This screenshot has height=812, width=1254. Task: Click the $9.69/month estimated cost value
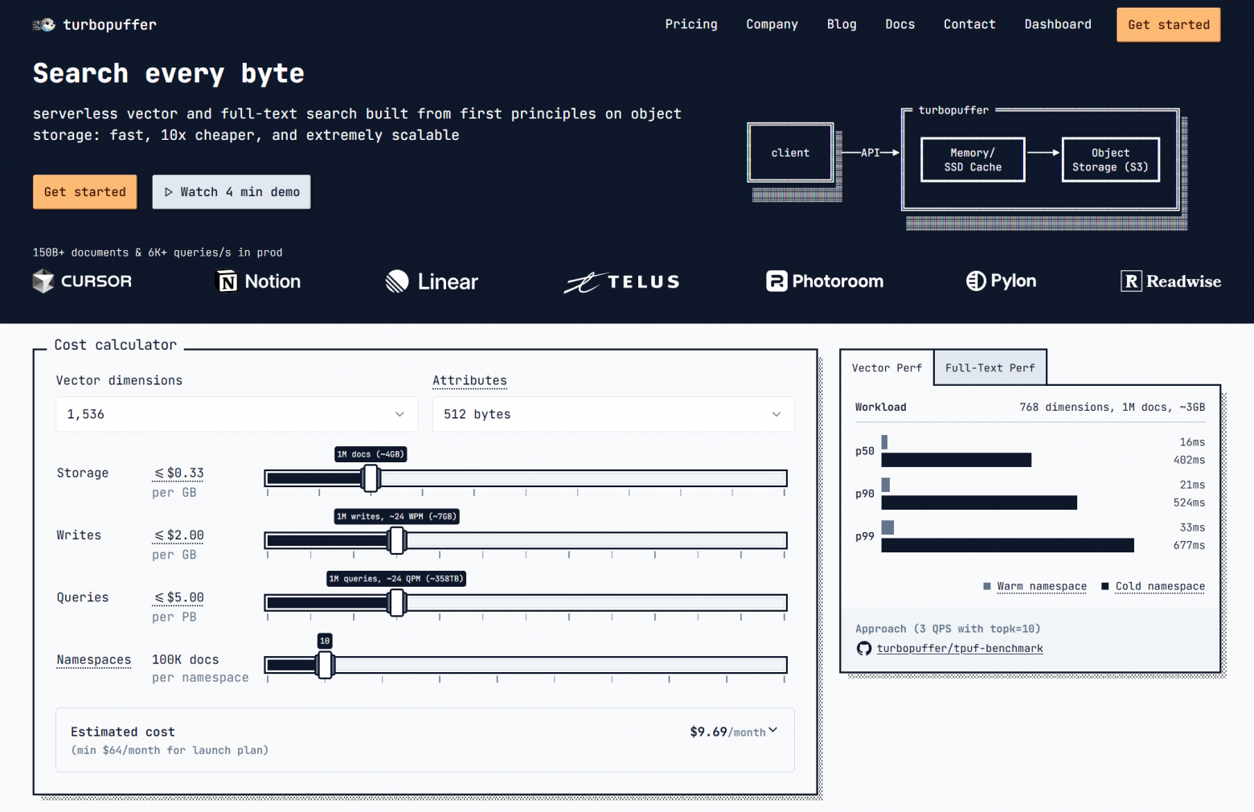(727, 732)
